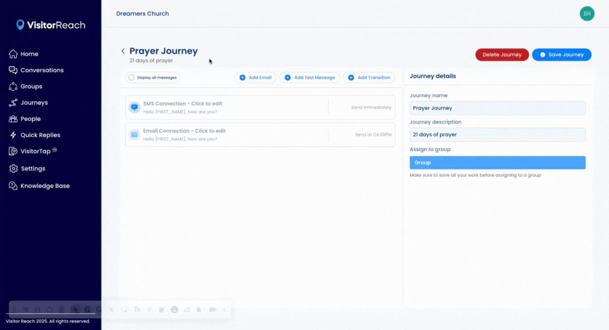609x330 pixels.
Task: Go back using the chevron beside Prayer Journey
Action: pyautogui.click(x=123, y=51)
